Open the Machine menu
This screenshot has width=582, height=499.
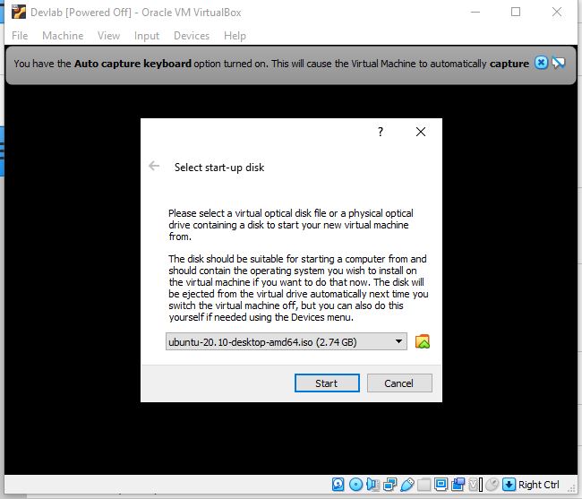coord(63,36)
